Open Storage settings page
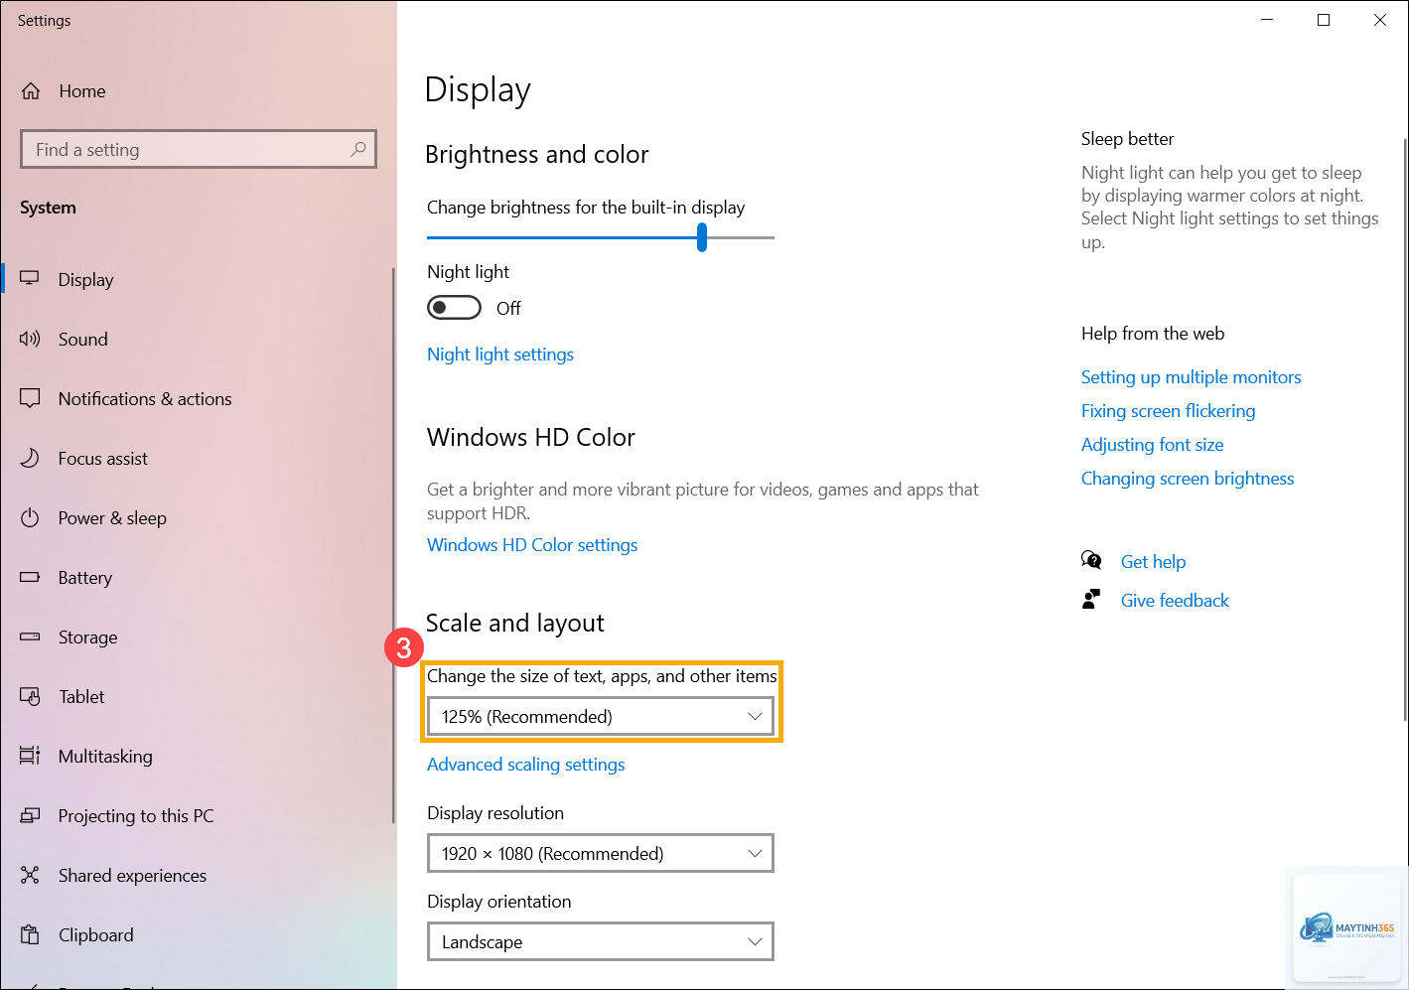The height and width of the screenshot is (990, 1409). coord(88,636)
